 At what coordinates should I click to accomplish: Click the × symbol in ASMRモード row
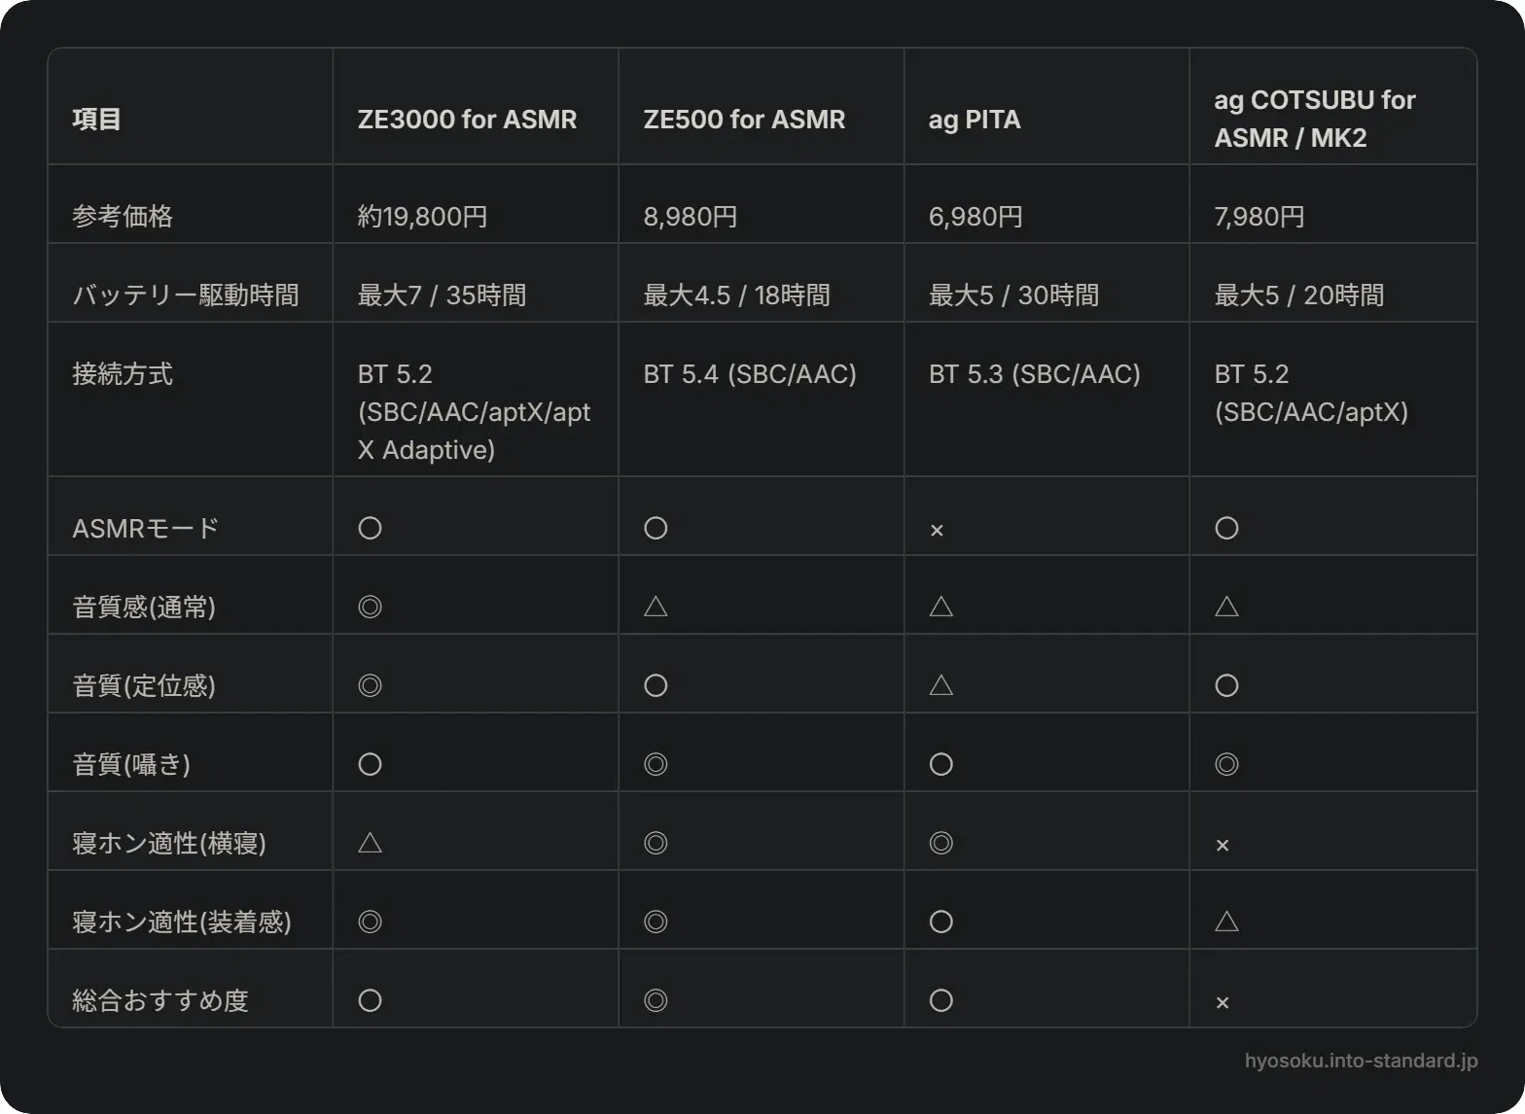(x=937, y=530)
